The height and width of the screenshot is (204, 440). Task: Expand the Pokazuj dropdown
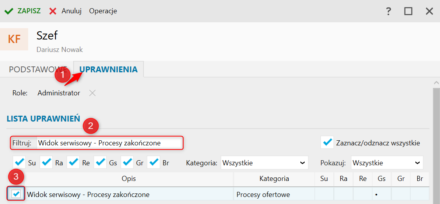(386, 163)
